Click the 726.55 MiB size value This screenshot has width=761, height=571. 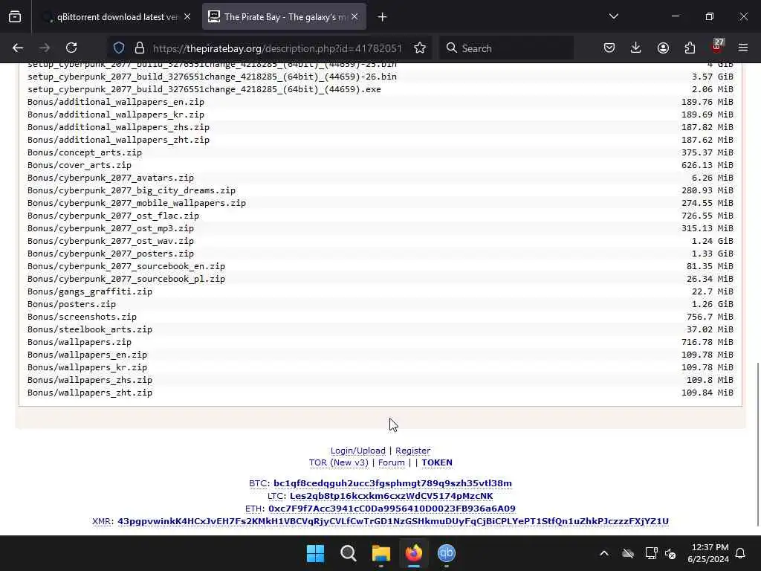pos(707,216)
